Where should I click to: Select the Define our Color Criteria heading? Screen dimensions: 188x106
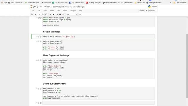click(55, 84)
